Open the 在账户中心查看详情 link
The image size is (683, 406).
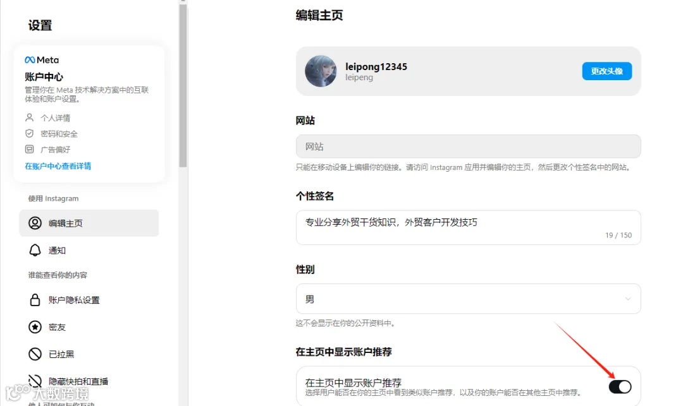pos(56,166)
